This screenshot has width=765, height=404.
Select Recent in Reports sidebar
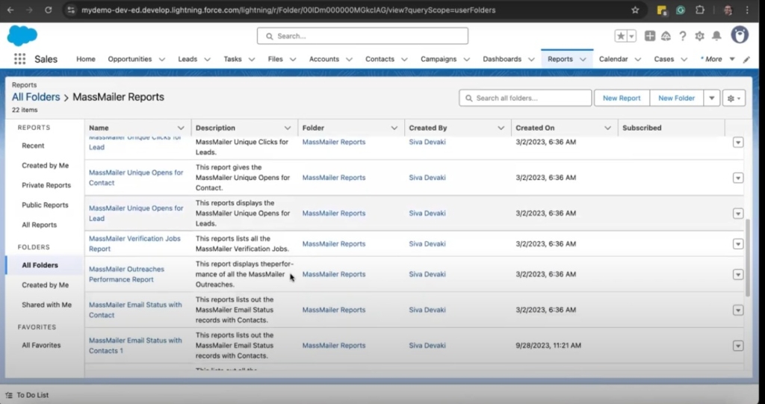click(33, 146)
